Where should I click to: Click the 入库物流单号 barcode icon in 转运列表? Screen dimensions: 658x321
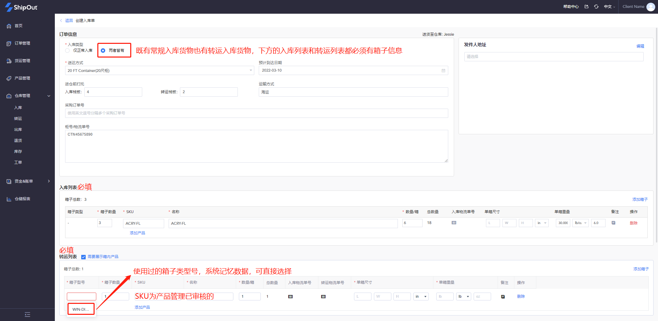290,297
